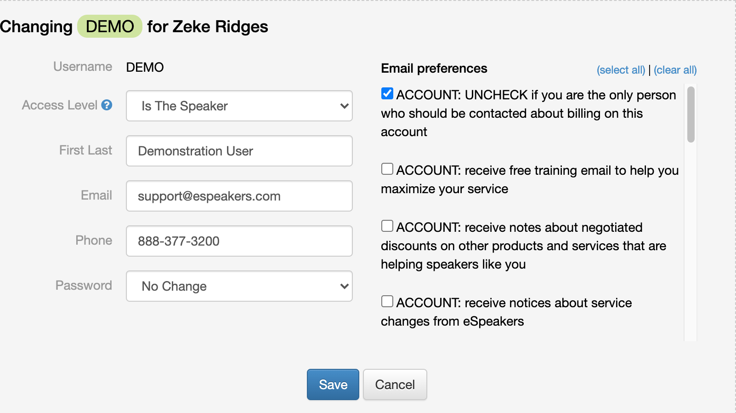Expand the Password No Change dropdown
The height and width of the screenshot is (413, 736).
239,286
